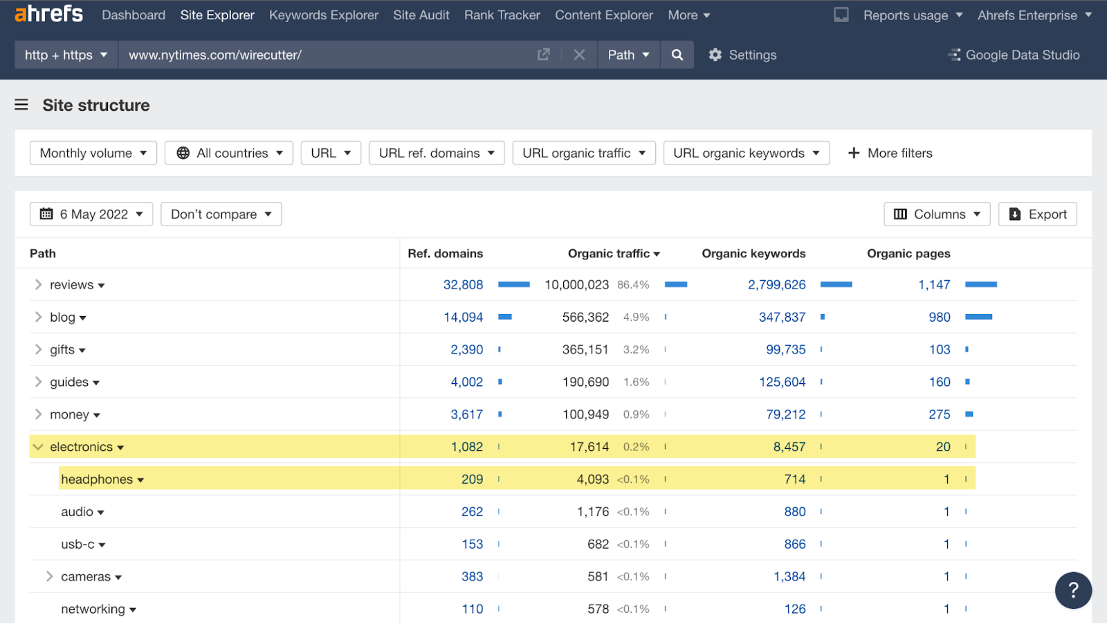
Task: Click audio ref. domains 262
Action: (473, 512)
